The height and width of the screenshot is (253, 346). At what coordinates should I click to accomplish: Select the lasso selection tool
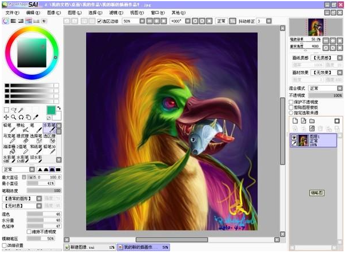14,110
